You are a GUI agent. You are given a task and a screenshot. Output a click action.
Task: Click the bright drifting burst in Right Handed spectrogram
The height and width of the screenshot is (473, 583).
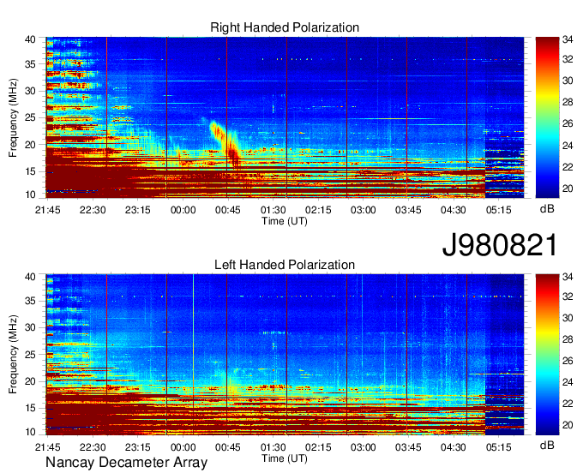(226, 143)
